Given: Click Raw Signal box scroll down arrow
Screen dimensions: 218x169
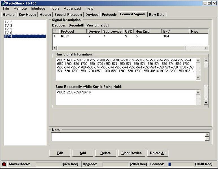Looking at the screenshot, I should pos(198,78).
